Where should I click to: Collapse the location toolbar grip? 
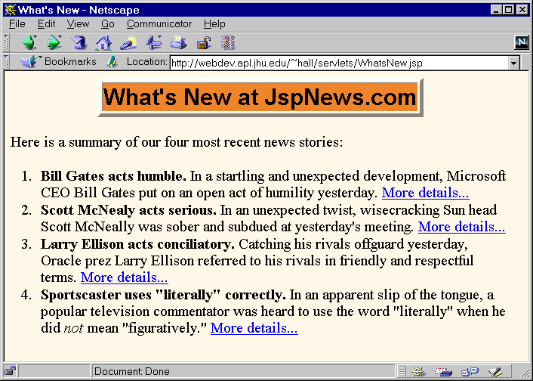pos(6,62)
